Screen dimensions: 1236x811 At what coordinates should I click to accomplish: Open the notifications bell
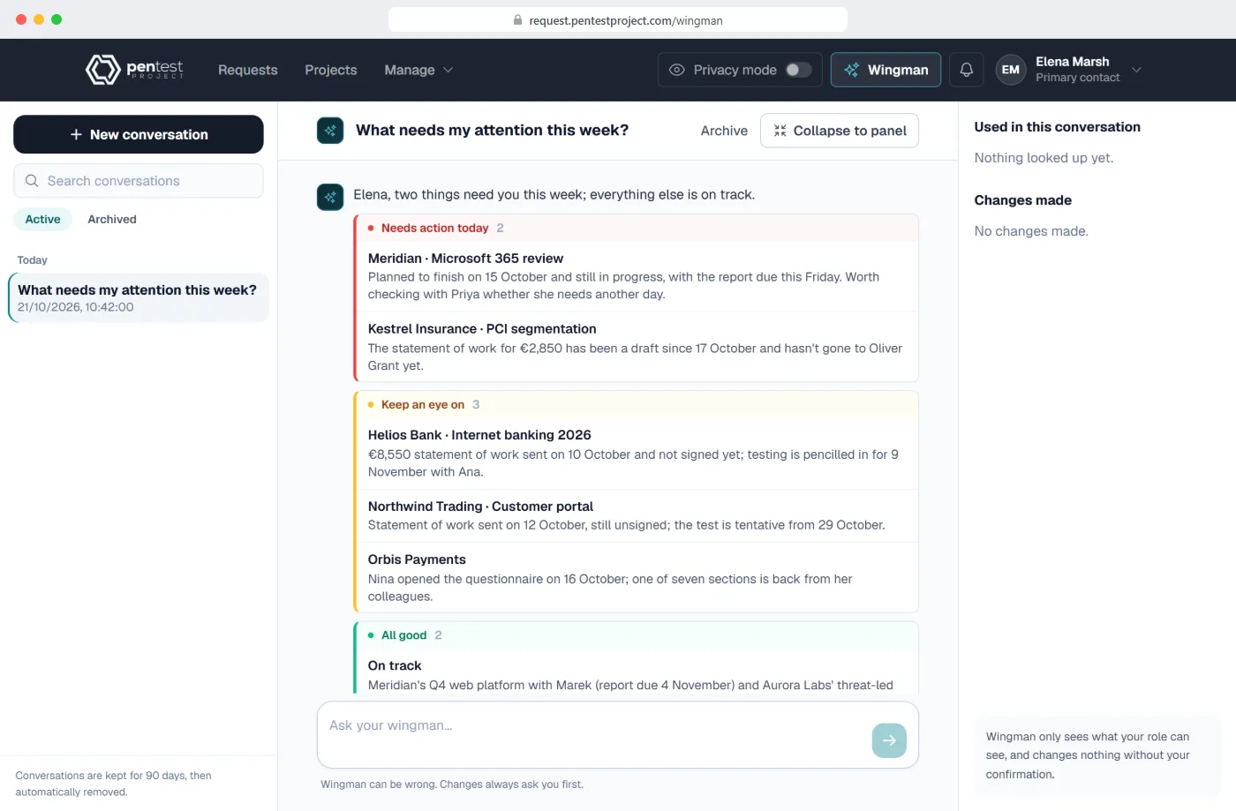pyautogui.click(x=967, y=70)
